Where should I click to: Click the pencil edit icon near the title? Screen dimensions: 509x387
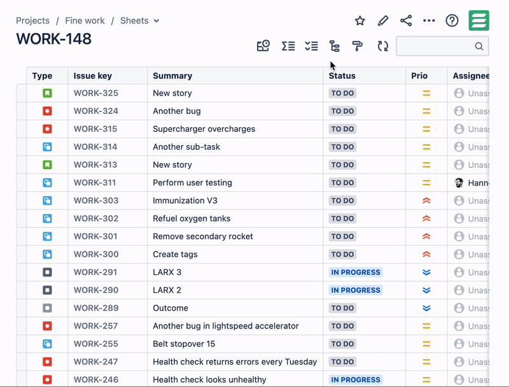(383, 20)
